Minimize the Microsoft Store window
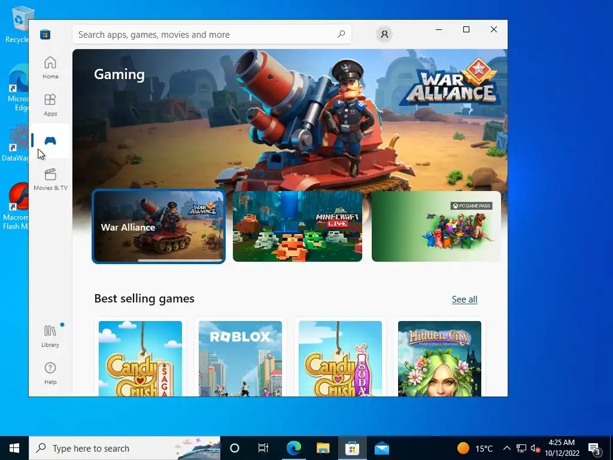The image size is (613, 460). (439, 29)
